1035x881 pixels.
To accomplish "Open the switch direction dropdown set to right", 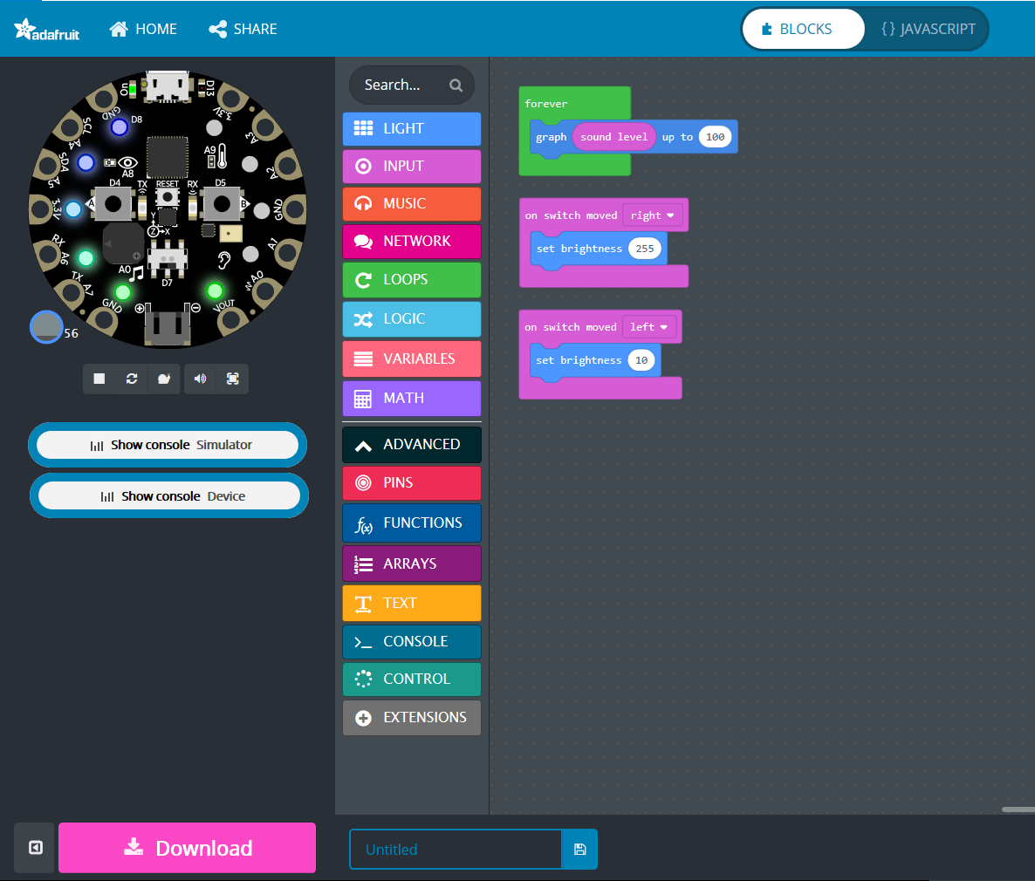I will (653, 214).
